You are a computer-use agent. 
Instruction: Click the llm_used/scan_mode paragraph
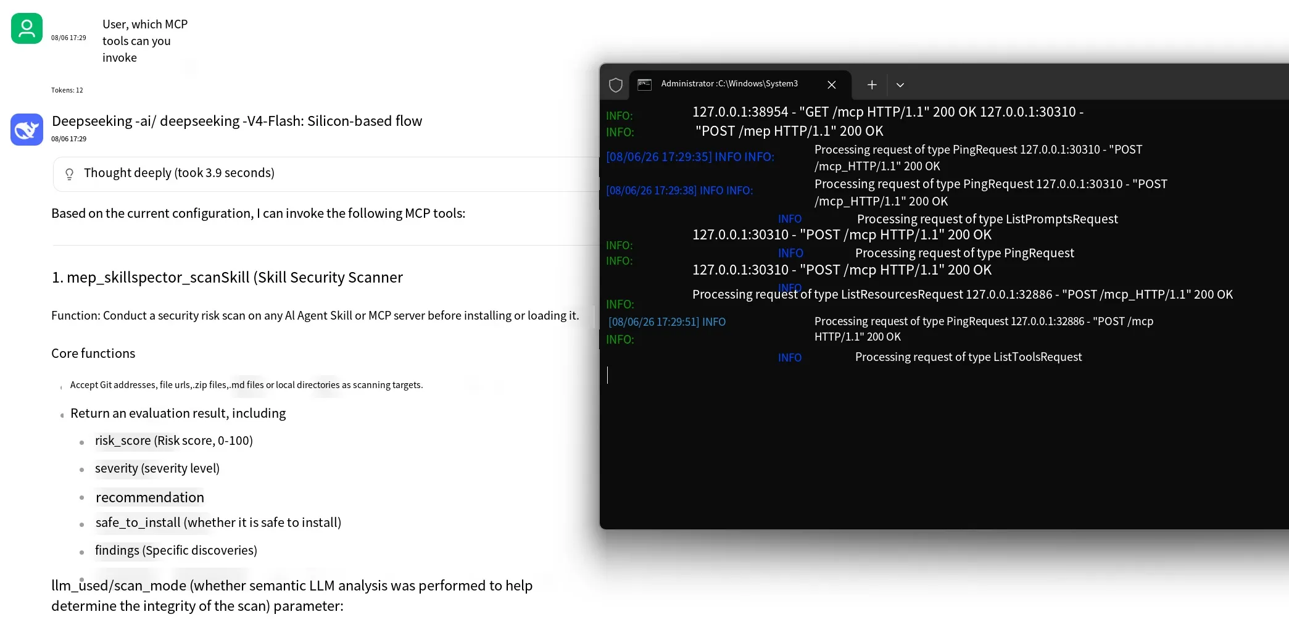click(292, 595)
